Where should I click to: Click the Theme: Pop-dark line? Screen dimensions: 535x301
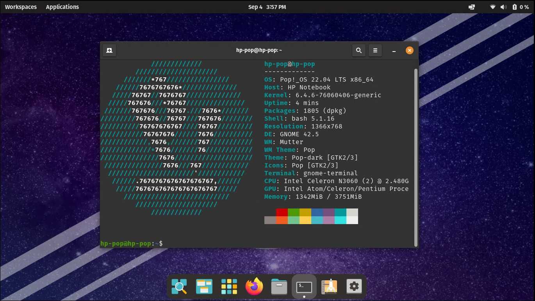point(311,158)
